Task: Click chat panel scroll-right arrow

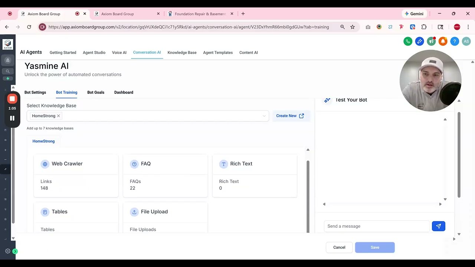Action: [x=440, y=204]
